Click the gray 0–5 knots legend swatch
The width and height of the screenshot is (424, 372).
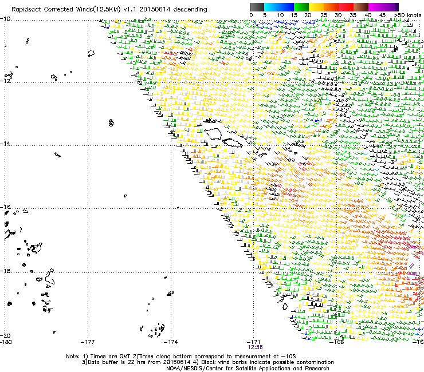pos(257,7)
